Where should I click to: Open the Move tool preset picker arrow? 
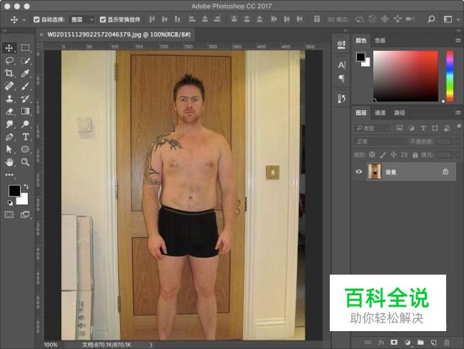point(24,20)
